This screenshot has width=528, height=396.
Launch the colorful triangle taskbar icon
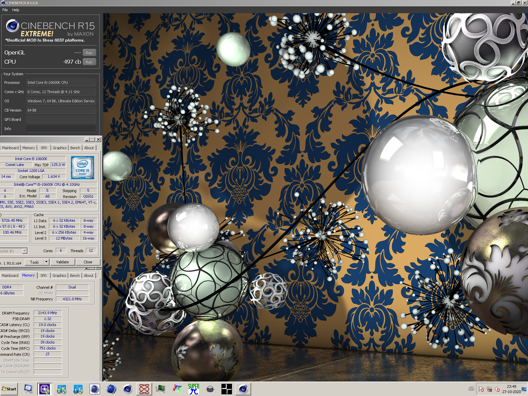click(x=177, y=389)
